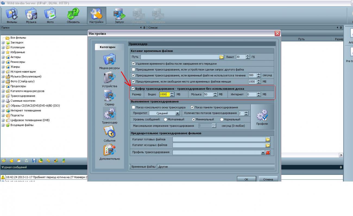Image resolution: width=353 pixels, height=216 pixels.
Task: Click the folder with green arrow icon in bottom toolbar
Action: [x=41, y=160]
